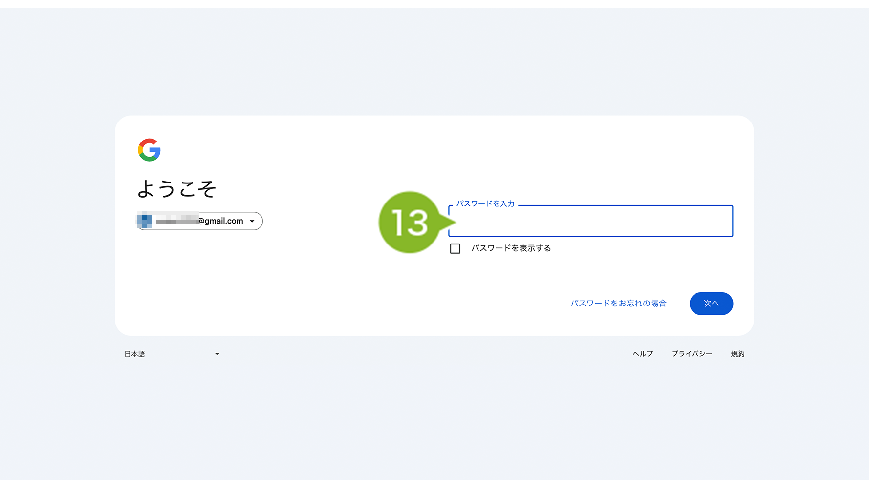
Task: Click the blurred email address text
Action: 176,221
